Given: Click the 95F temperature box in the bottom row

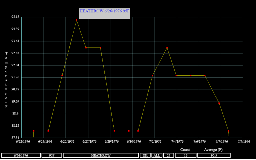Looking at the screenshot, I should coord(52,156).
